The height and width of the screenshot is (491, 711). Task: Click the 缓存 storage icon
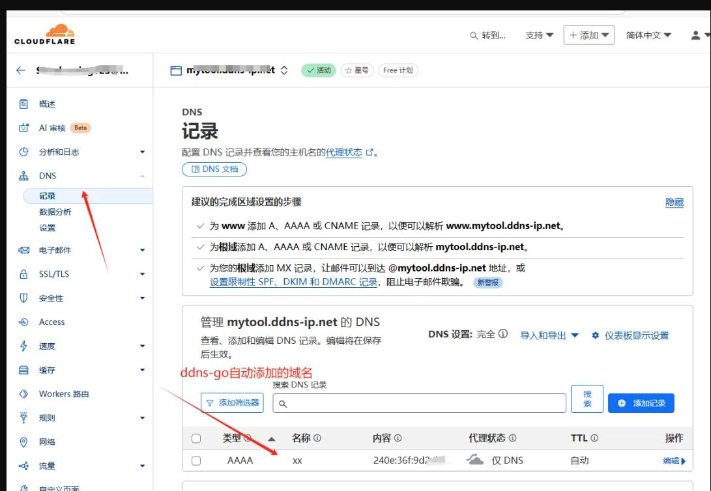(x=23, y=370)
